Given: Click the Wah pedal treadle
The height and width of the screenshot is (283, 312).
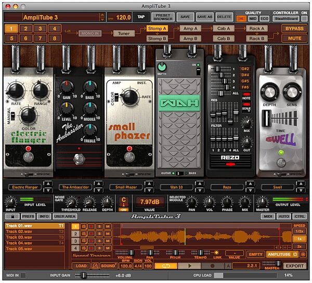Looking at the screenshot, I should point(179,122).
